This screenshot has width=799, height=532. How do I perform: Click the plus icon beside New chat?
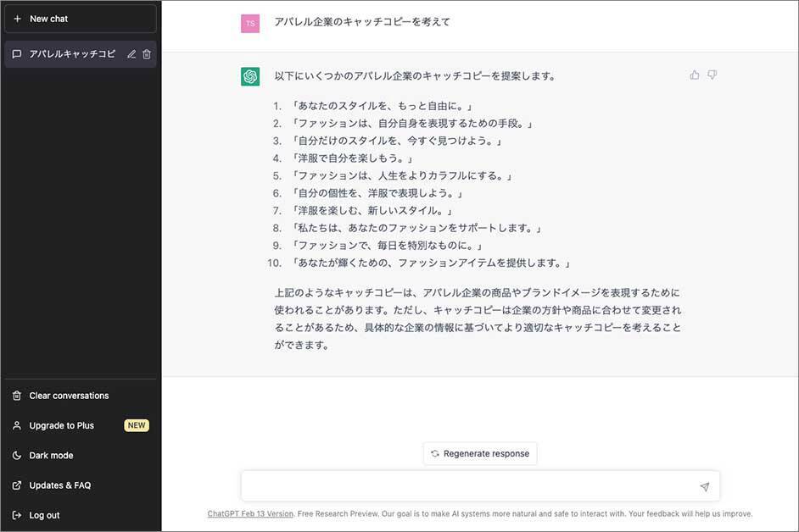[x=17, y=19]
